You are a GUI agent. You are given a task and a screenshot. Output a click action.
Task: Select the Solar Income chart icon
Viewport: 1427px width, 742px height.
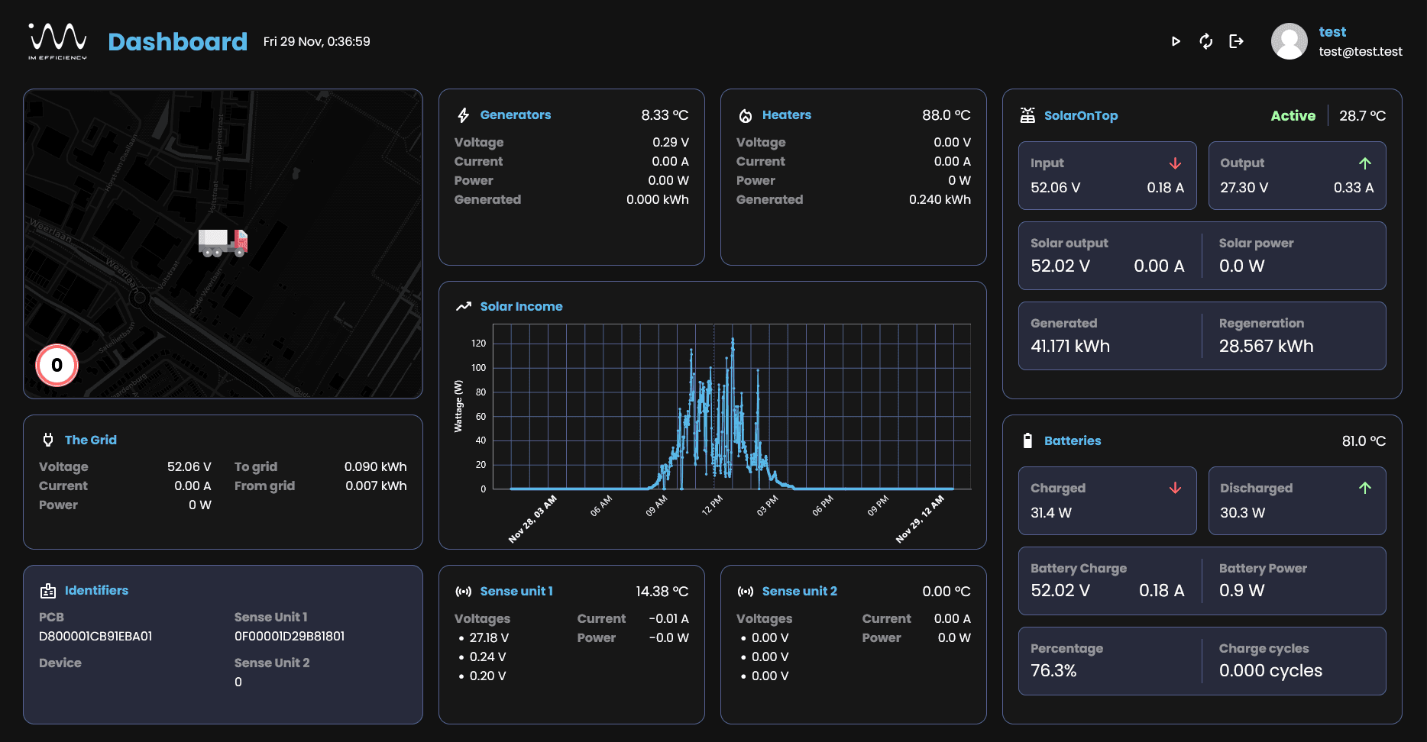(x=462, y=305)
